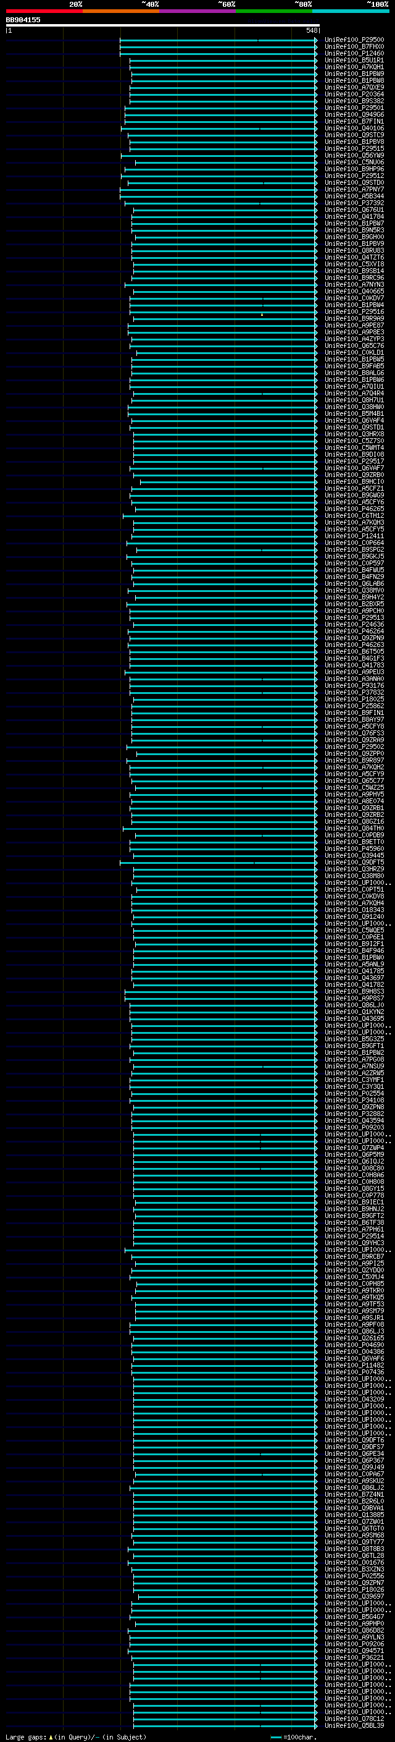This screenshot has height=1742, width=395.
Task: Click the yellow large-gap marker below UniRef100_P29516
Action: tap(262, 315)
